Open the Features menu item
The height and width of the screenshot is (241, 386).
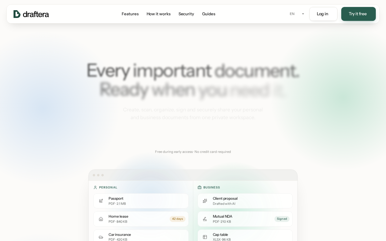[x=130, y=14]
